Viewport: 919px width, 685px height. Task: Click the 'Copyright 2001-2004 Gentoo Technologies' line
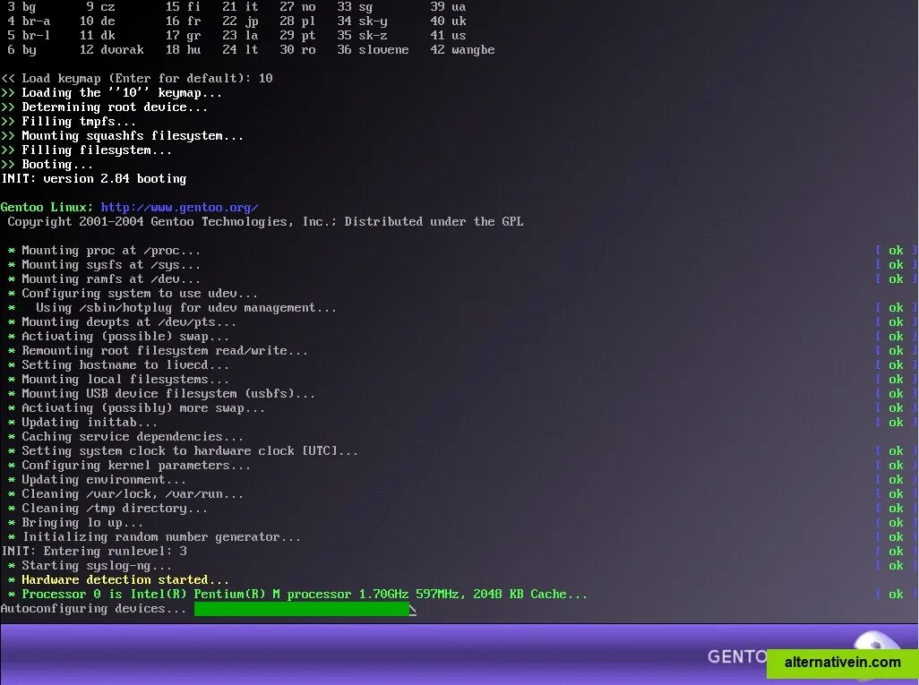coord(265,221)
